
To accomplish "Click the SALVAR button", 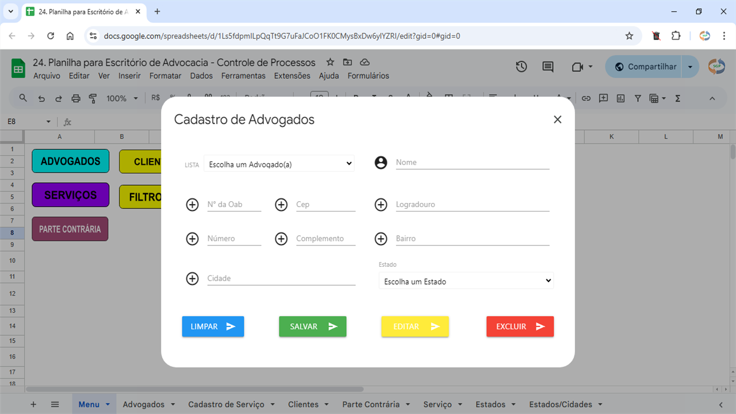I will [x=313, y=326].
